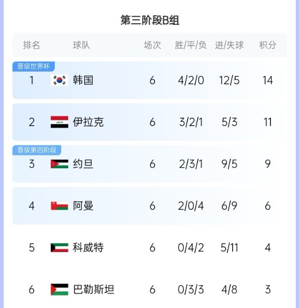299x308 pixels.
Task: Click the 场次 column header
Action: coord(152,45)
